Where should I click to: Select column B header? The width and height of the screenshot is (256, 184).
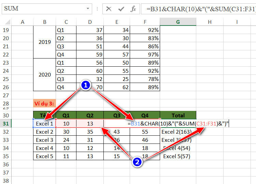point(45,22)
